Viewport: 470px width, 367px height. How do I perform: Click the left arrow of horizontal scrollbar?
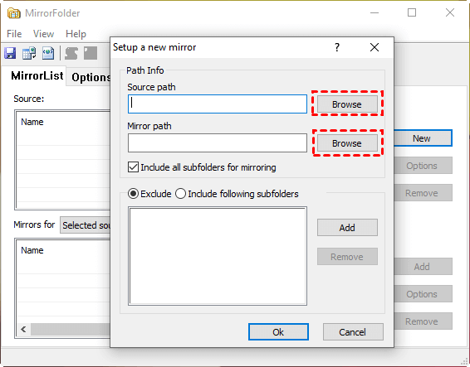[24, 330]
